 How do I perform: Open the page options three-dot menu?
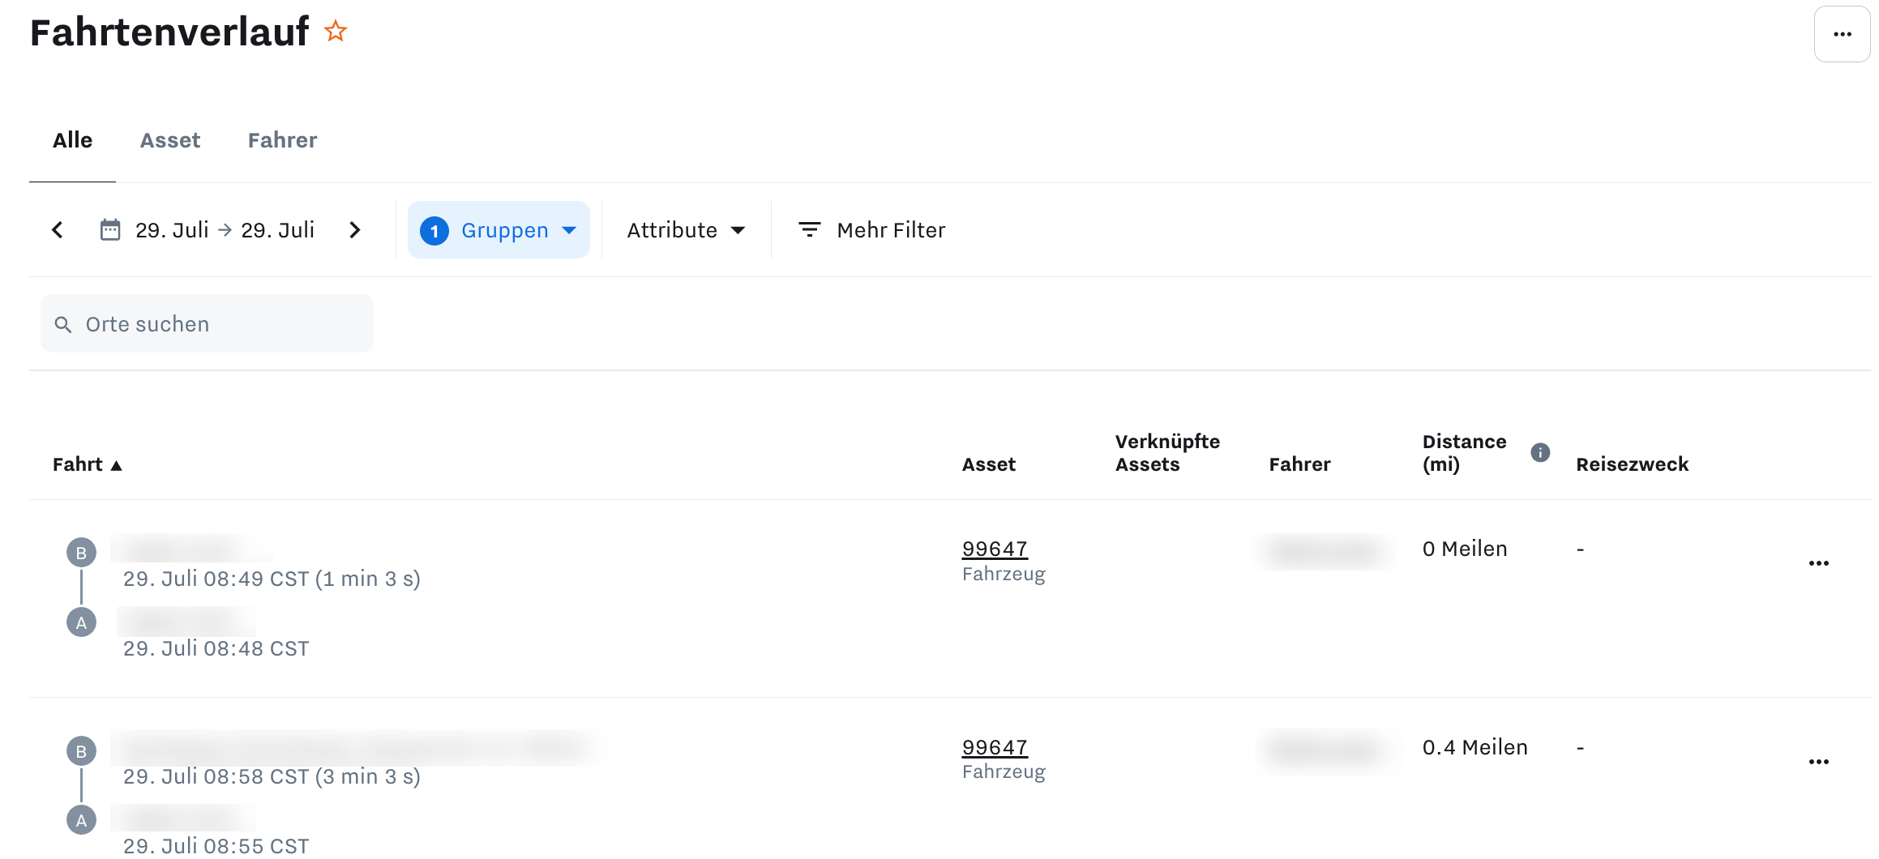pos(1842,34)
